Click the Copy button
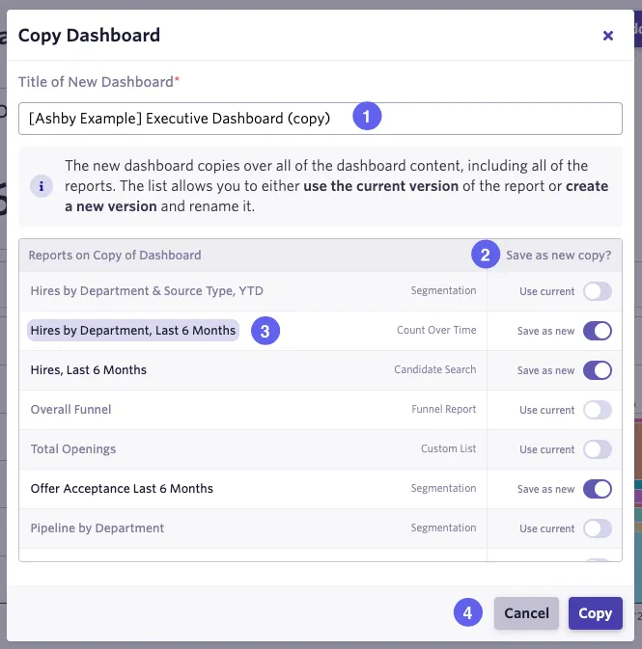Image resolution: width=642 pixels, height=649 pixels. point(595,613)
